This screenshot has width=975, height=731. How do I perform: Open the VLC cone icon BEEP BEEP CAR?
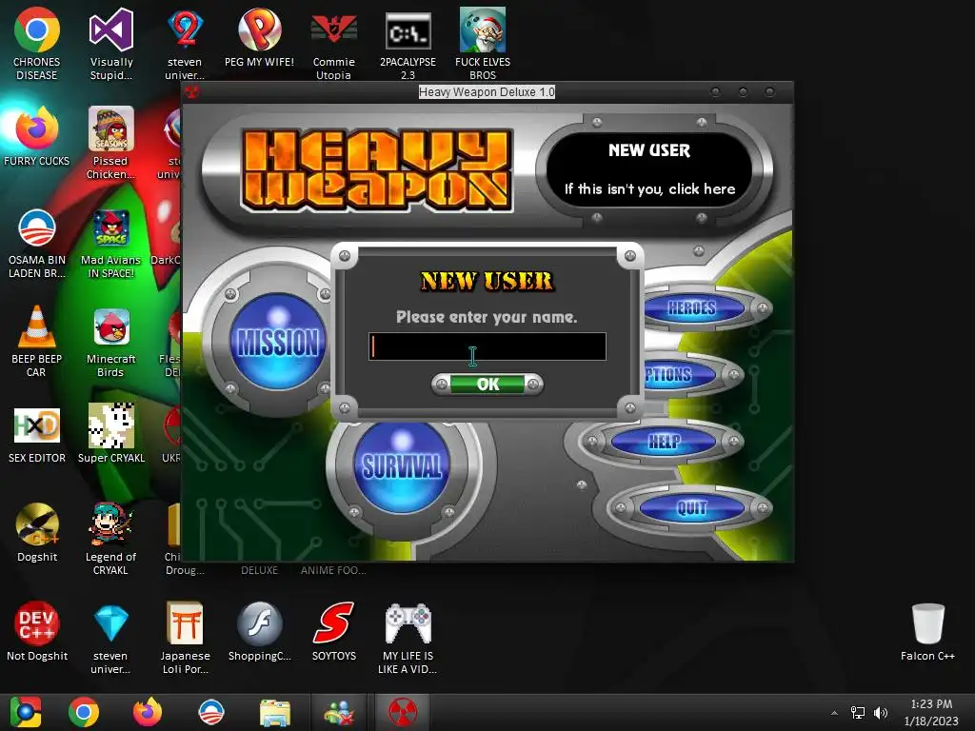[x=37, y=341]
